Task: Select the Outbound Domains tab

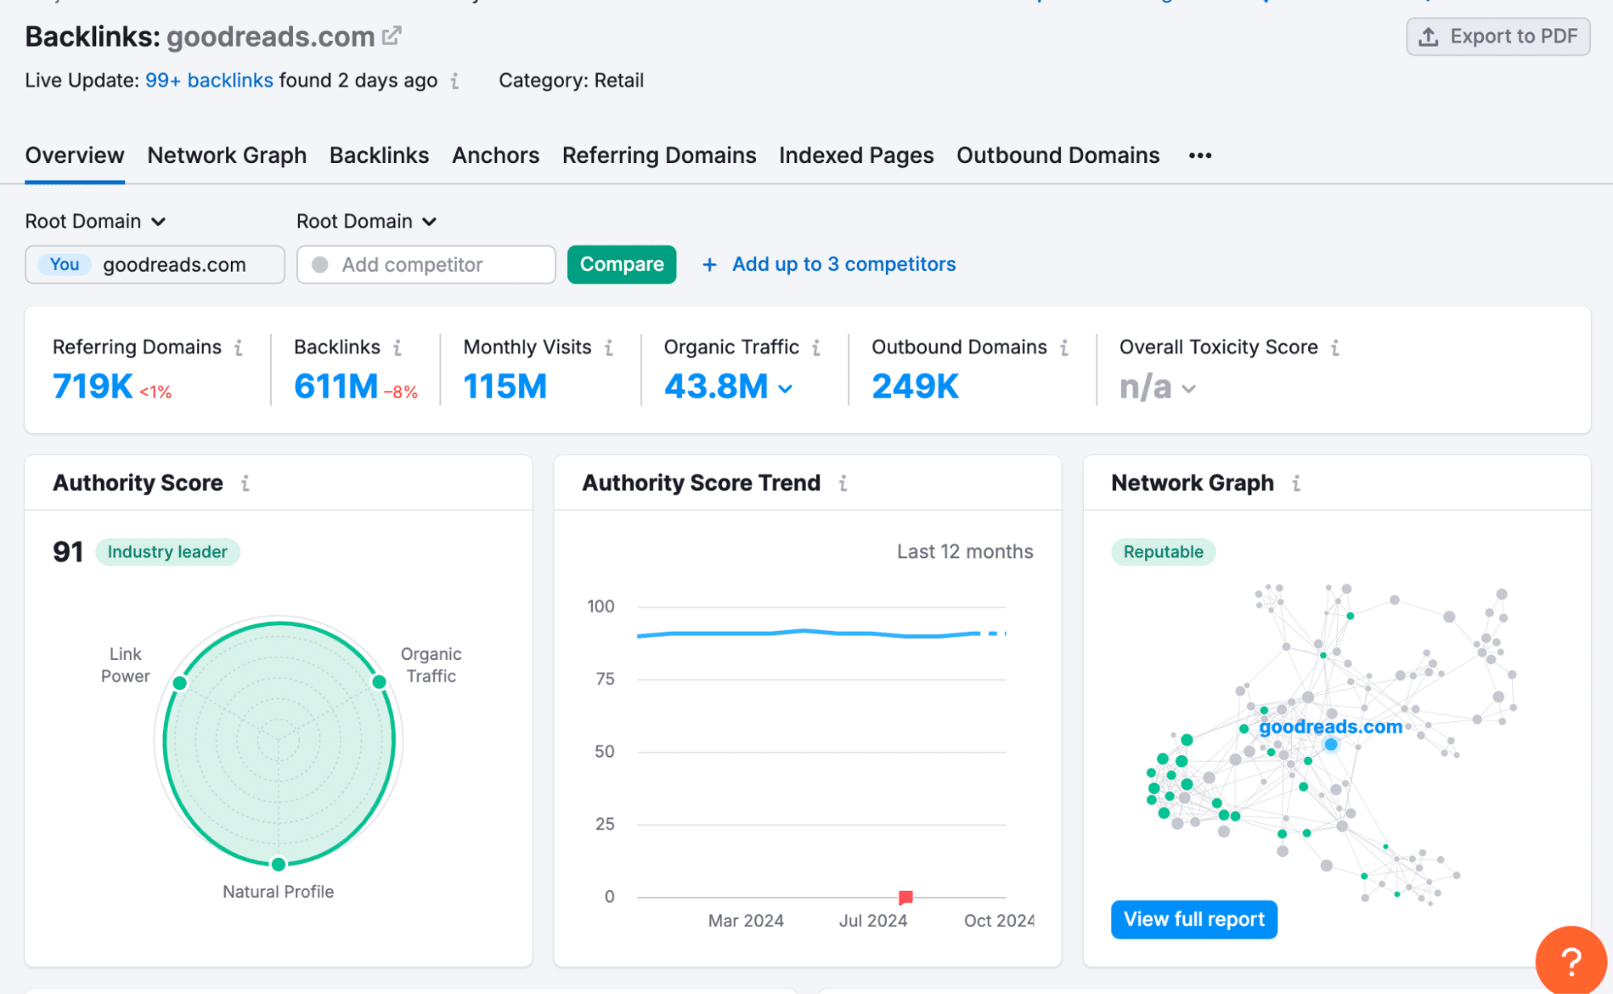Action: coord(1058,155)
